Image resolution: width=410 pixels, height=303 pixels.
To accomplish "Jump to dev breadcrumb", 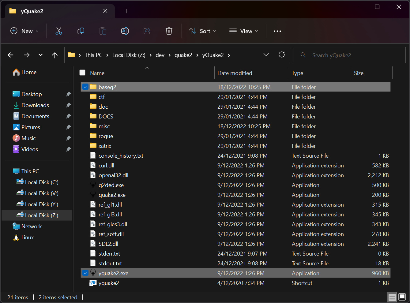I will 160,55.
